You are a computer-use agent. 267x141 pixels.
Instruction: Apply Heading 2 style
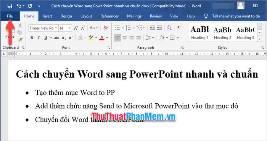tap(222, 33)
